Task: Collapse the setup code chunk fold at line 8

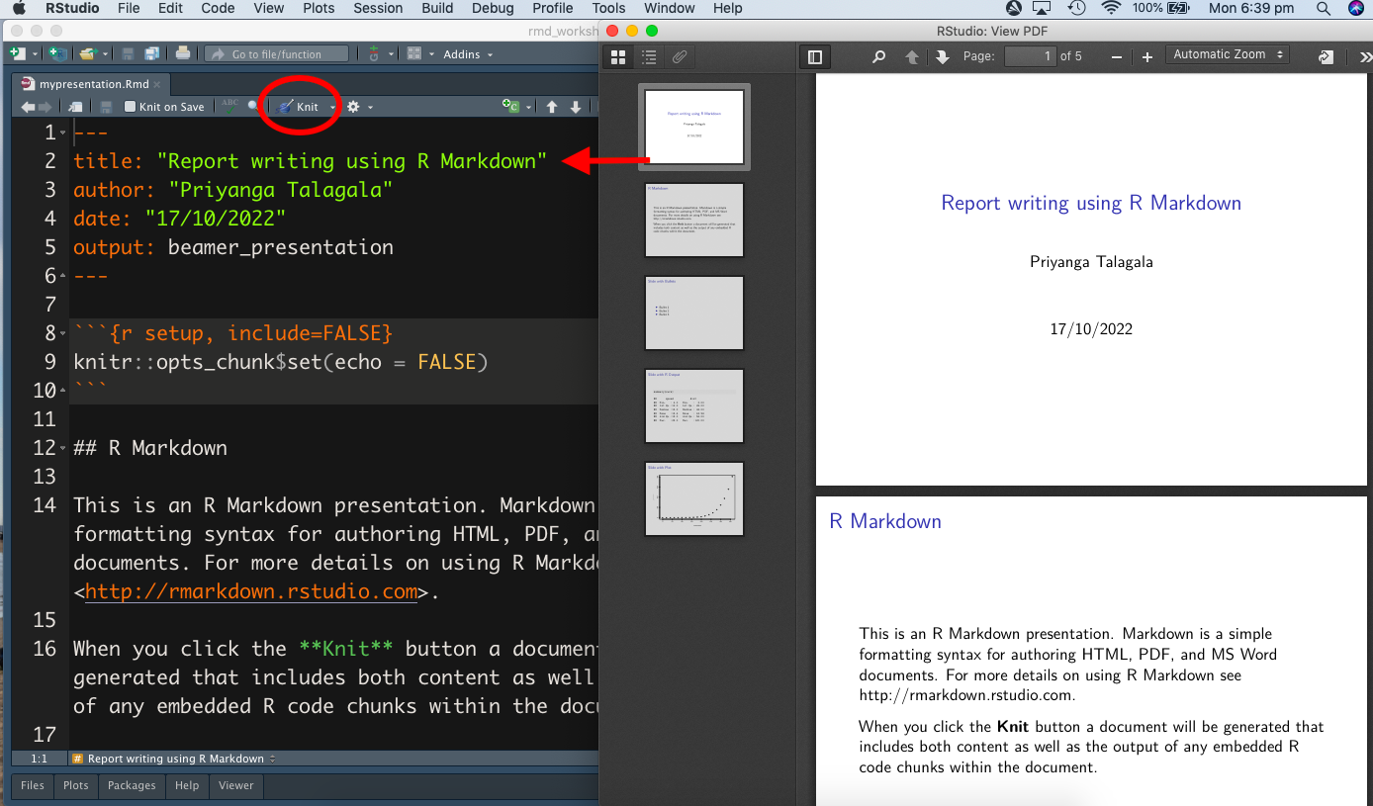Action: click(x=63, y=333)
